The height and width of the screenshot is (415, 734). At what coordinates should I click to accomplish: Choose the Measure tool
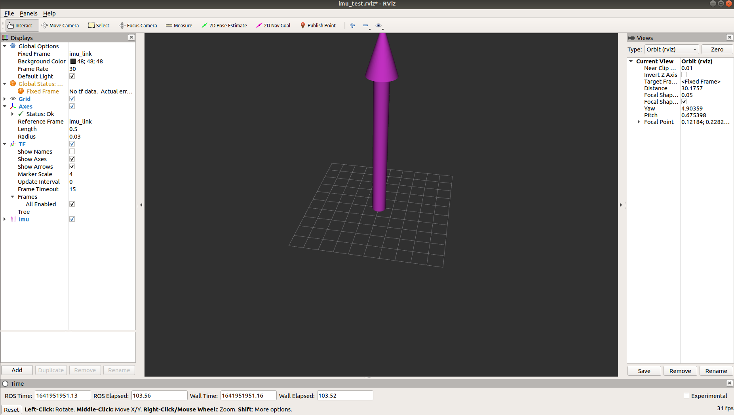(x=179, y=25)
